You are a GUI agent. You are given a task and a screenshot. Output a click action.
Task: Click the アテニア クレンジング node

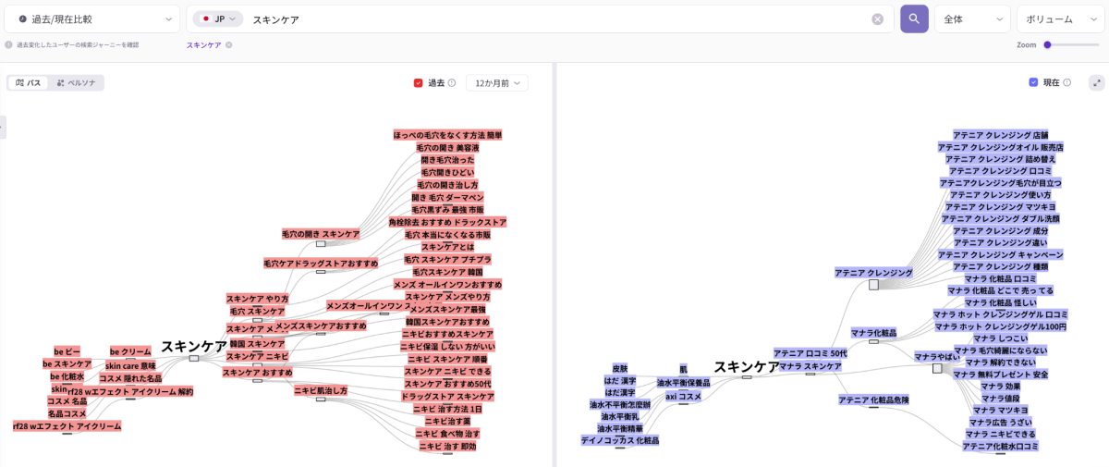pyautogui.click(x=873, y=274)
